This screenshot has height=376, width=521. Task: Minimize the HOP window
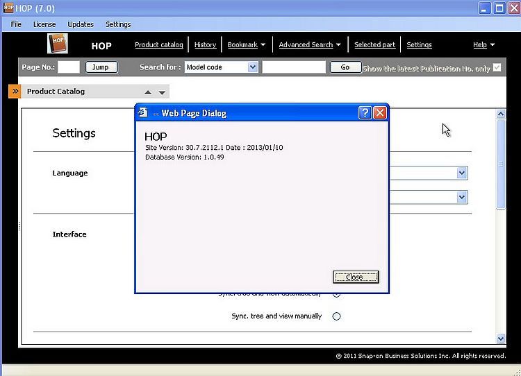[485, 8]
